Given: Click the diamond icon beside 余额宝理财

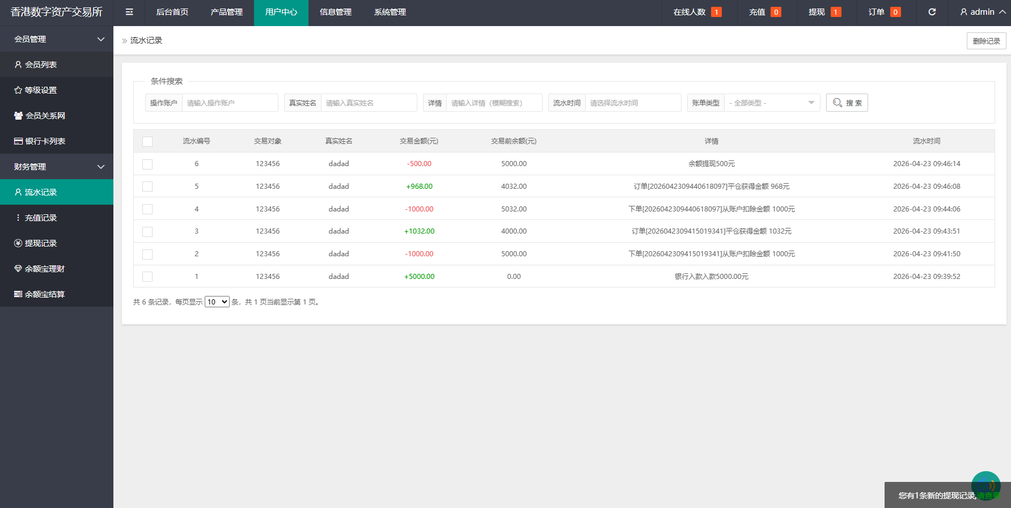Looking at the screenshot, I should (18, 269).
